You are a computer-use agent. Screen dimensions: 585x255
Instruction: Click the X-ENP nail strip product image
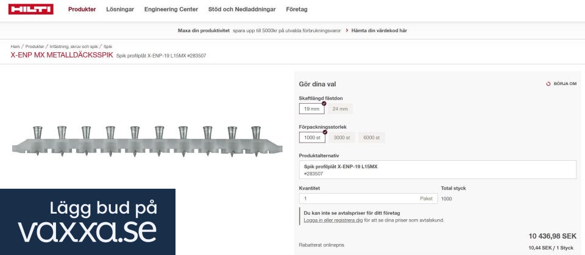pyautogui.click(x=147, y=141)
